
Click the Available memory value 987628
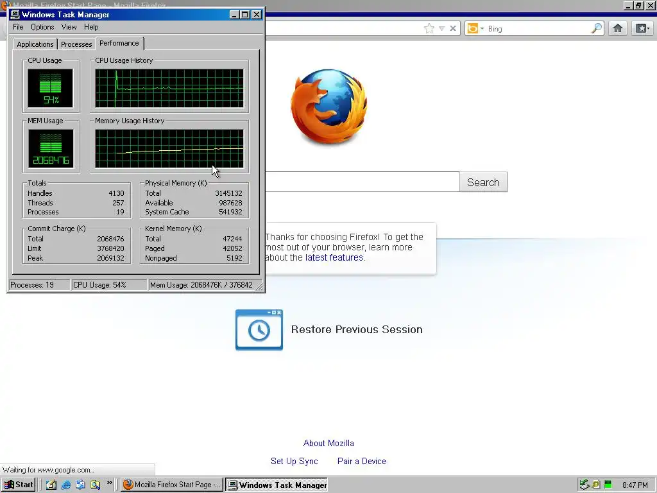tap(230, 202)
